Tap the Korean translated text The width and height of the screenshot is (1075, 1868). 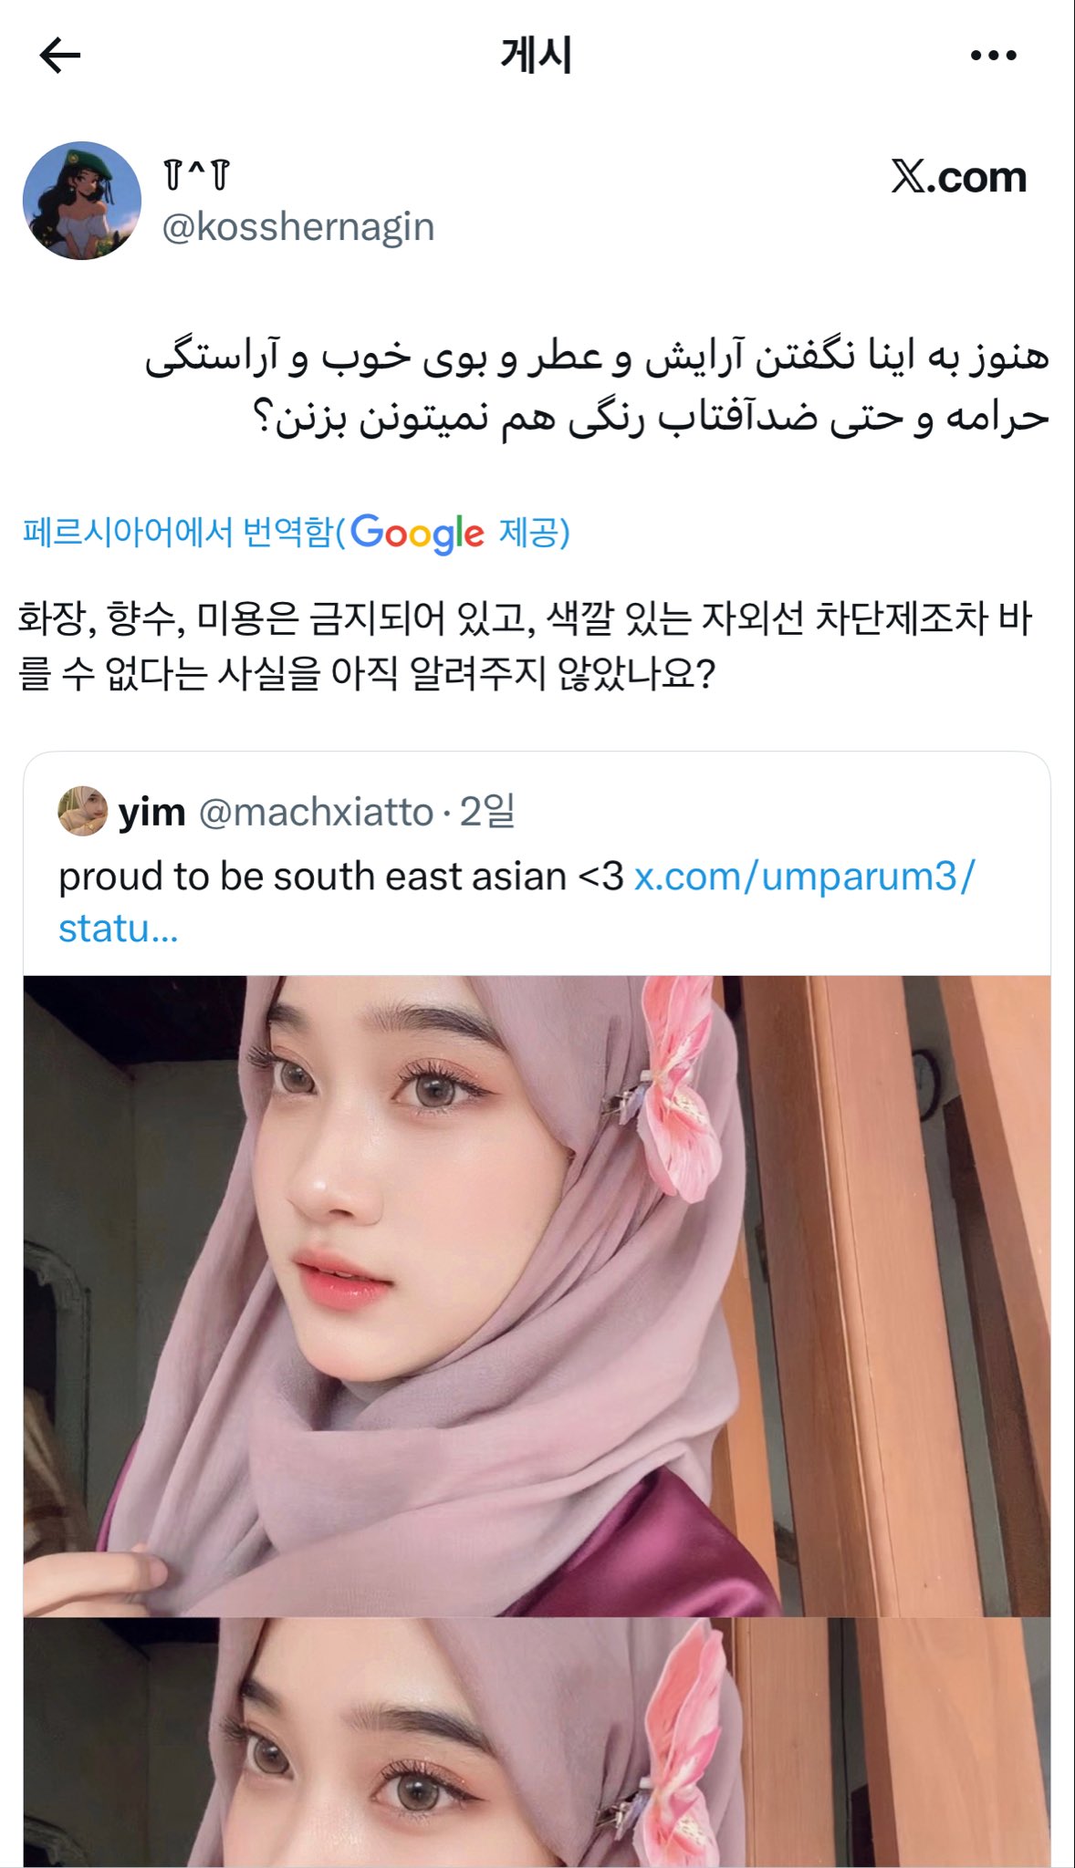525,646
